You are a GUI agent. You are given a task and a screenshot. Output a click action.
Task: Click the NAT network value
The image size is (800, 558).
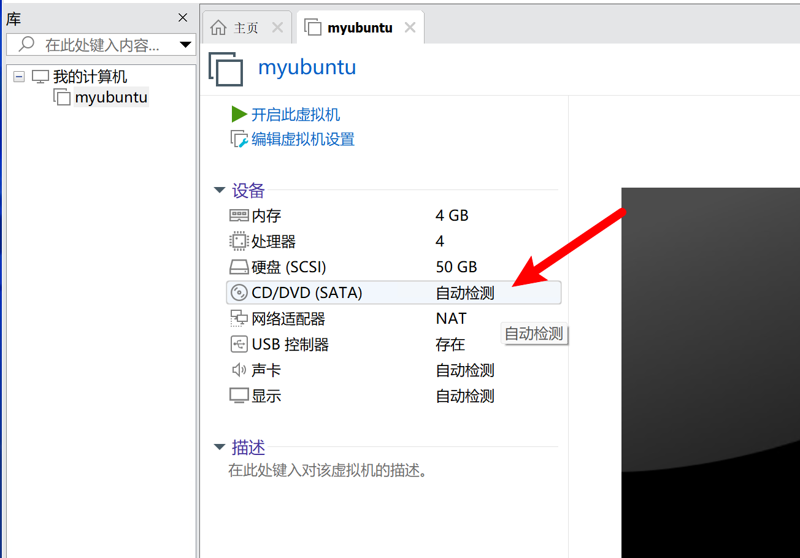(x=451, y=319)
